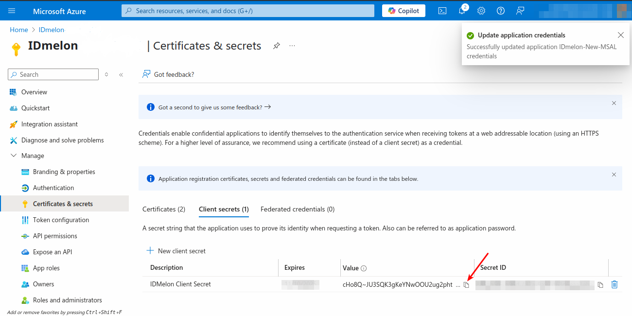Open portal settings gear

481,11
